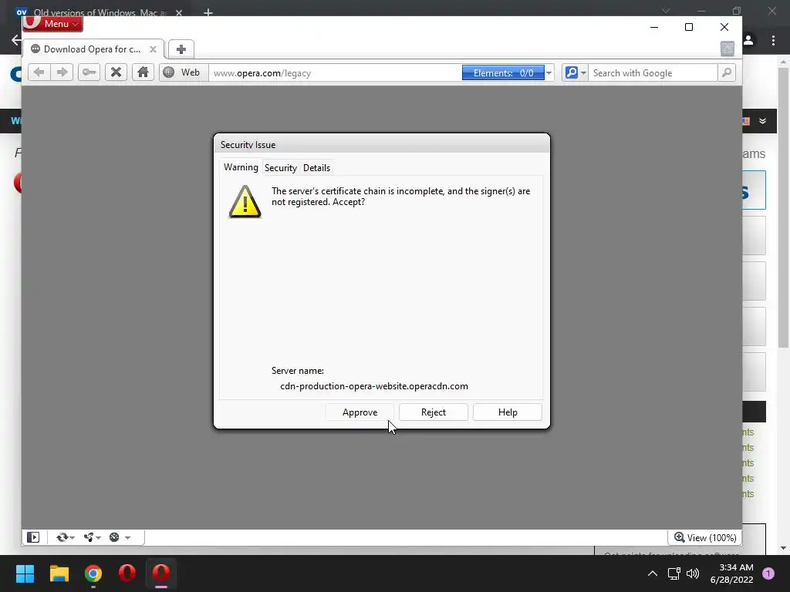Viewport: 790px width, 592px height.
Task: Open a new tab with plus button
Action: pos(181,49)
